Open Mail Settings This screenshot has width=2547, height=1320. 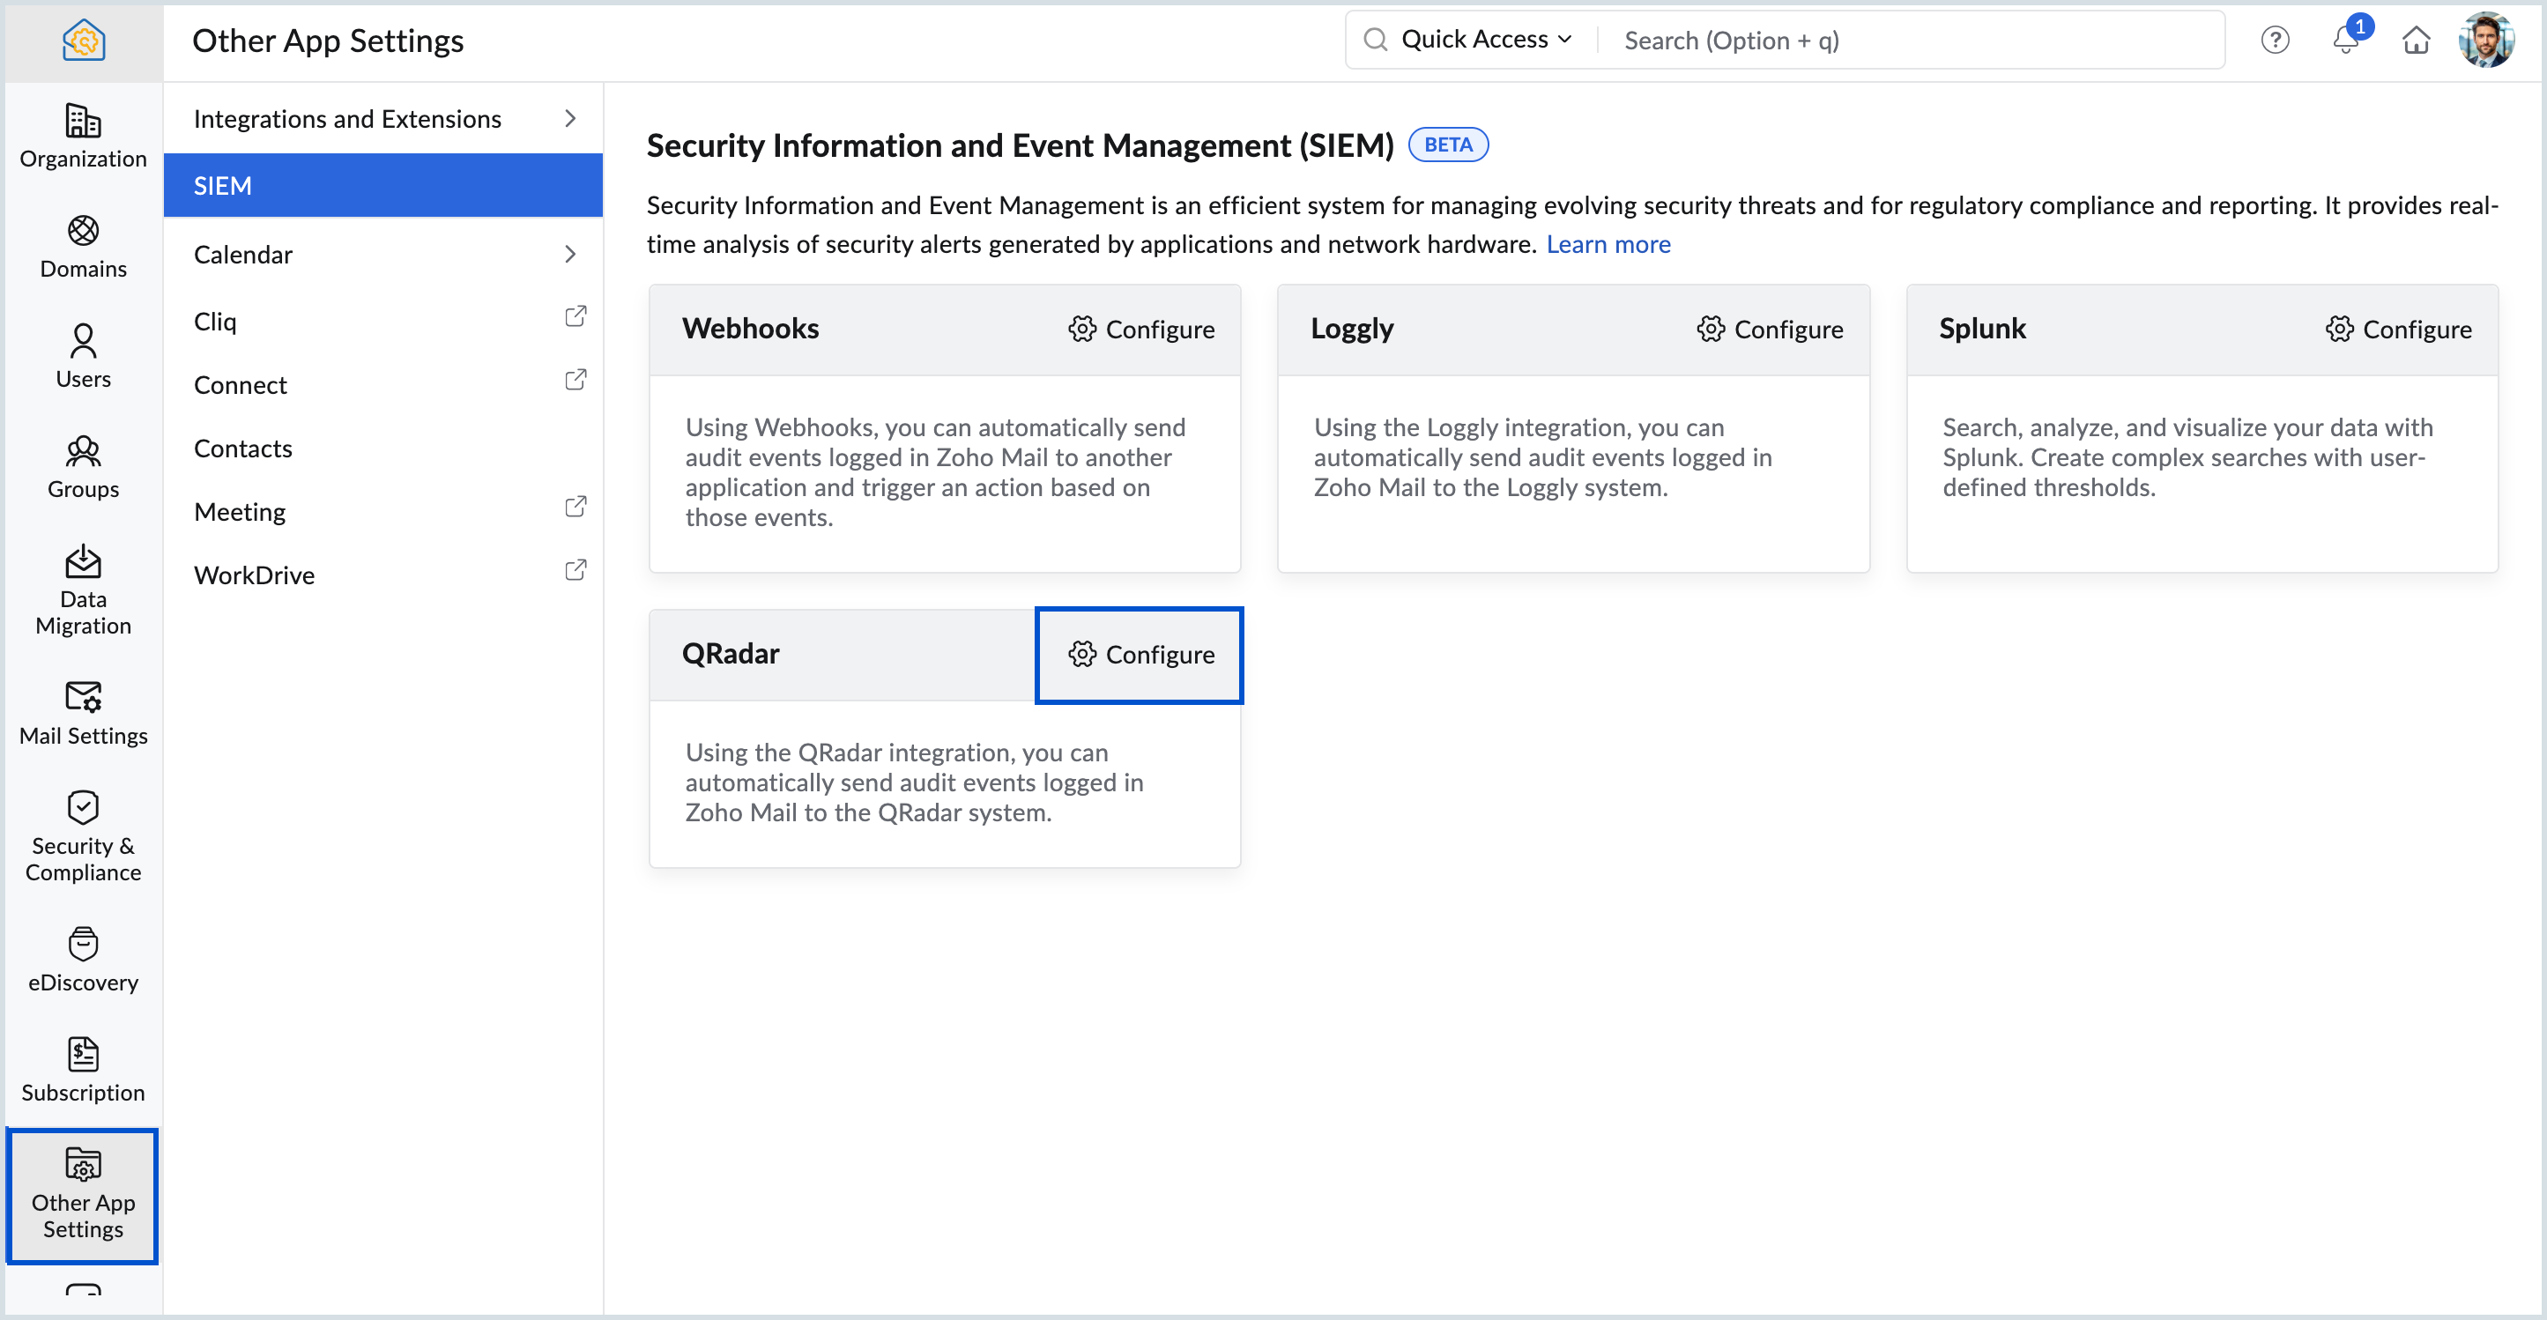[x=82, y=714]
